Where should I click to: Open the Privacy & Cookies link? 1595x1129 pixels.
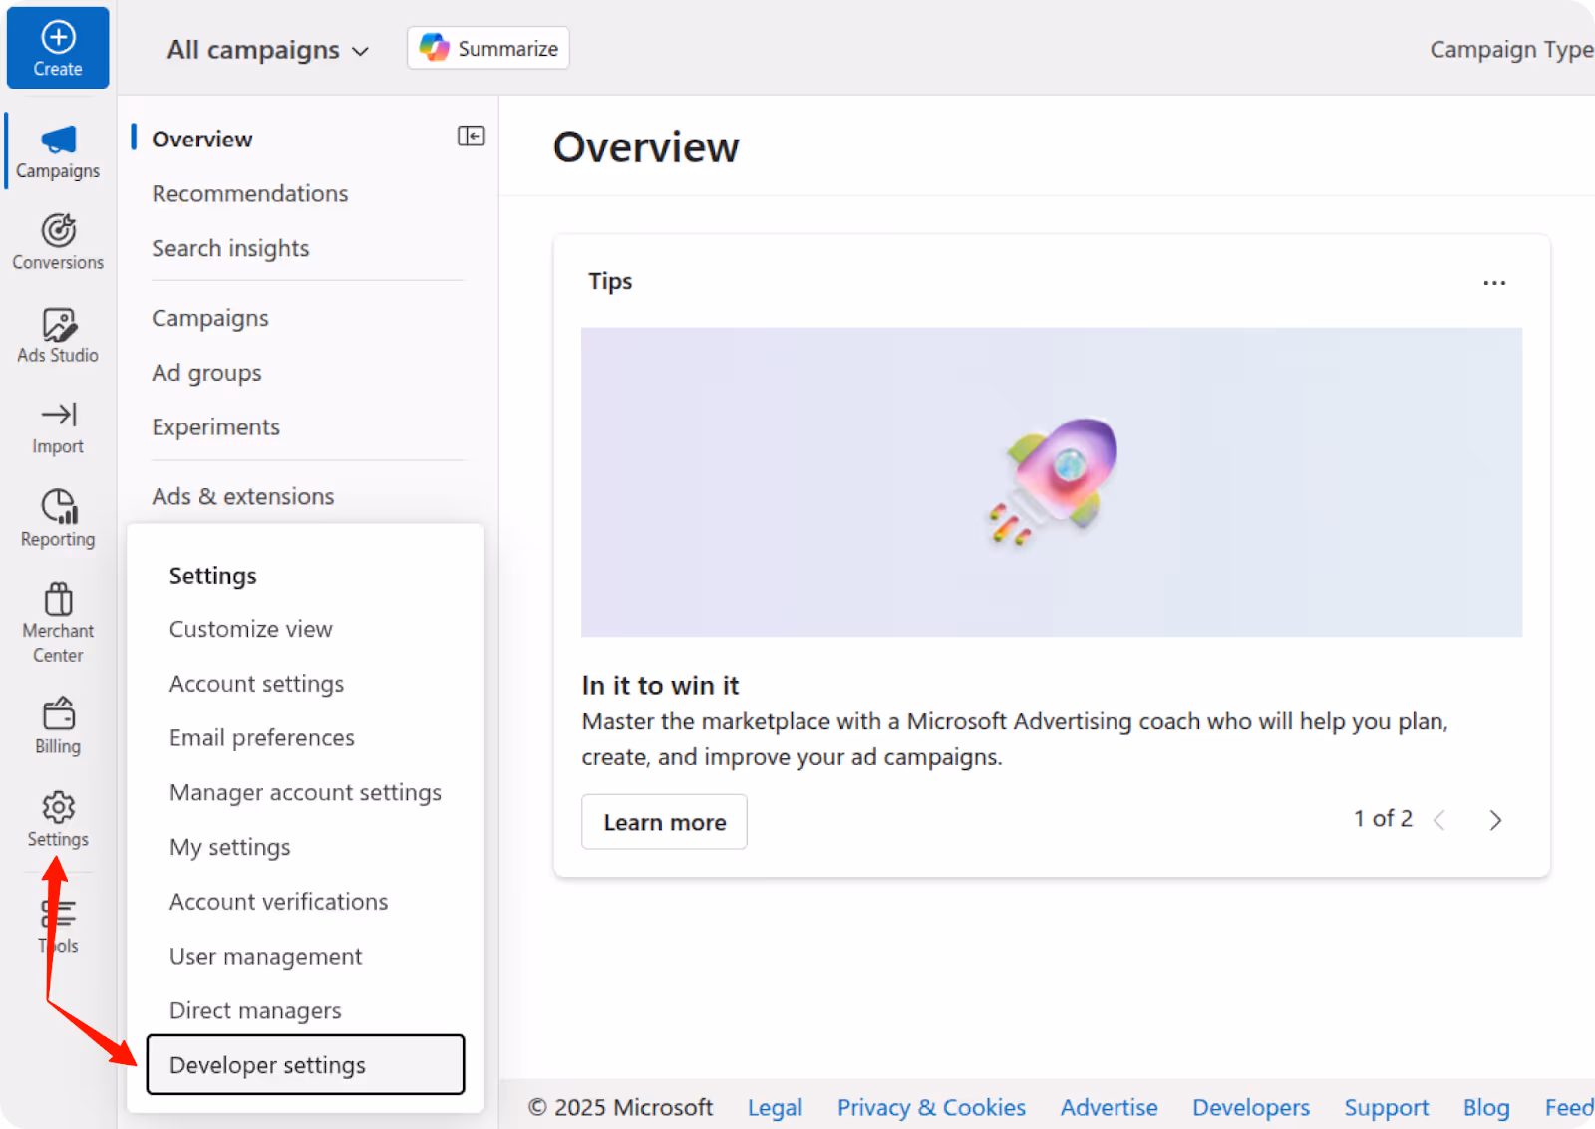[x=931, y=1107]
